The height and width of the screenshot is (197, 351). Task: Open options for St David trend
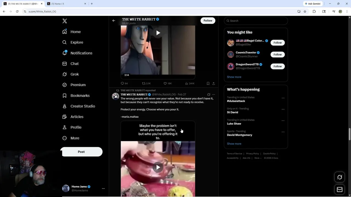[x=283, y=109]
